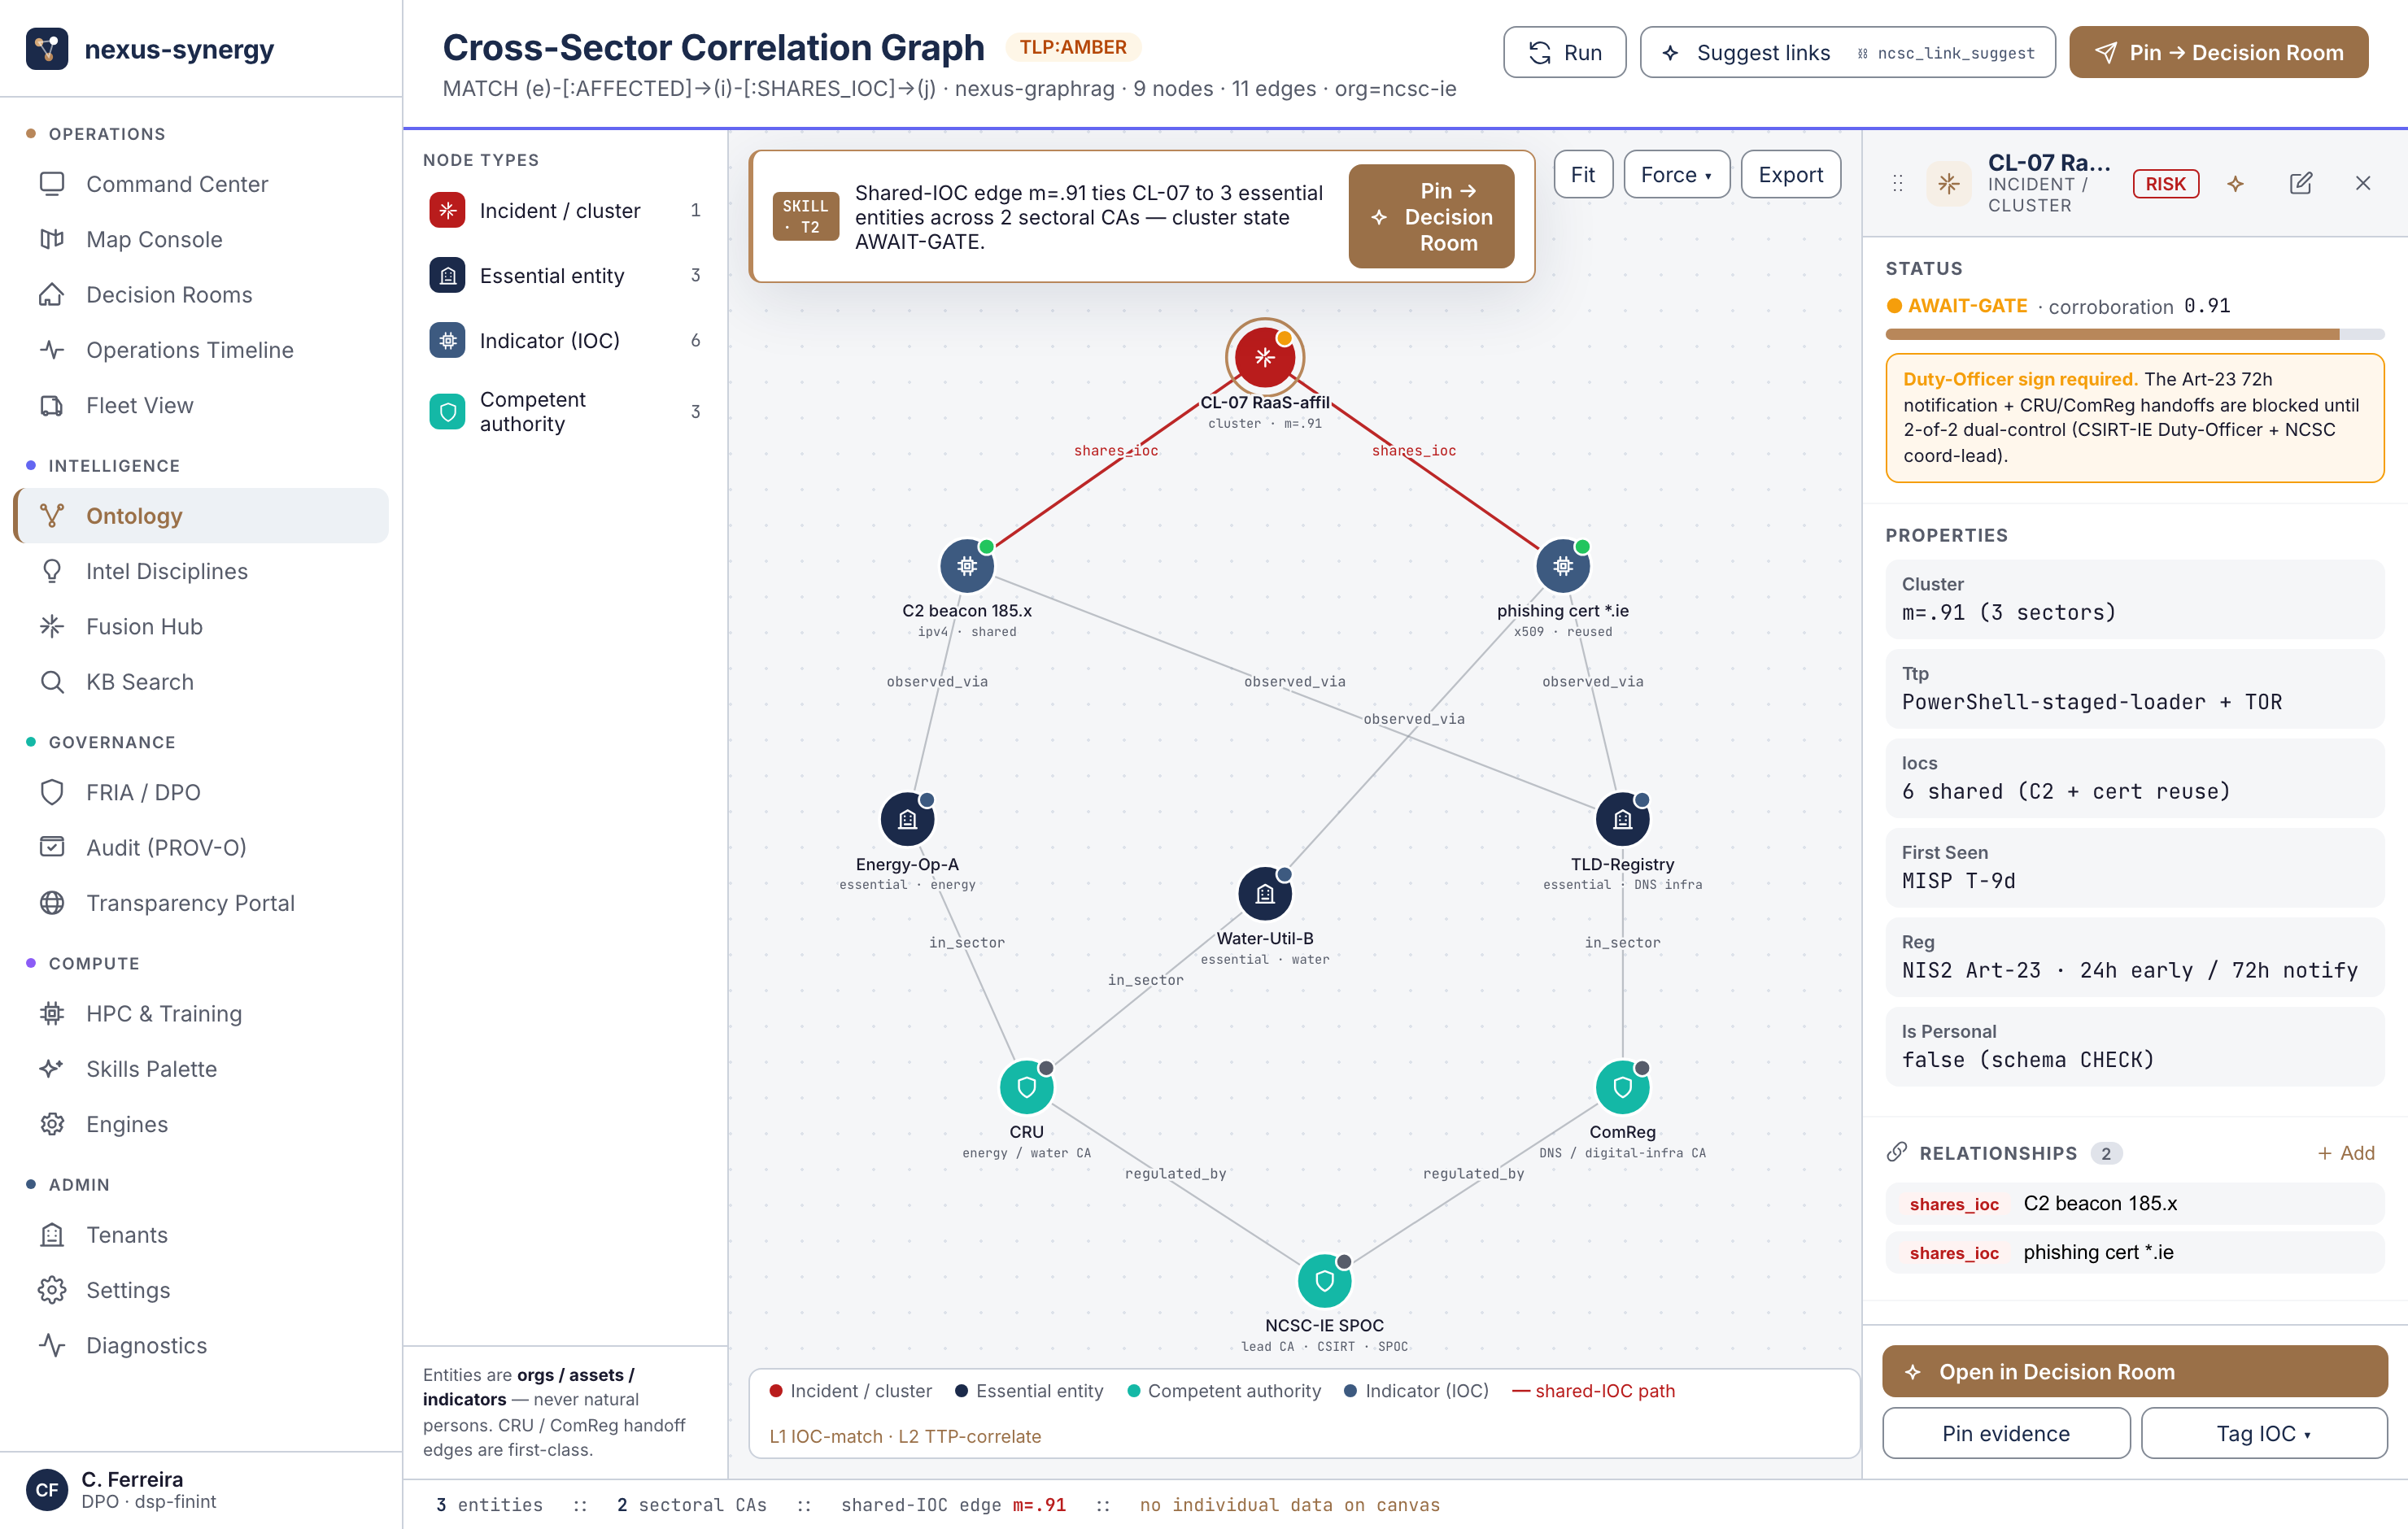The height and width of the screenshot is (1529, 2408).
Task: Go to Decision Rooms
Action: [201, 294]
